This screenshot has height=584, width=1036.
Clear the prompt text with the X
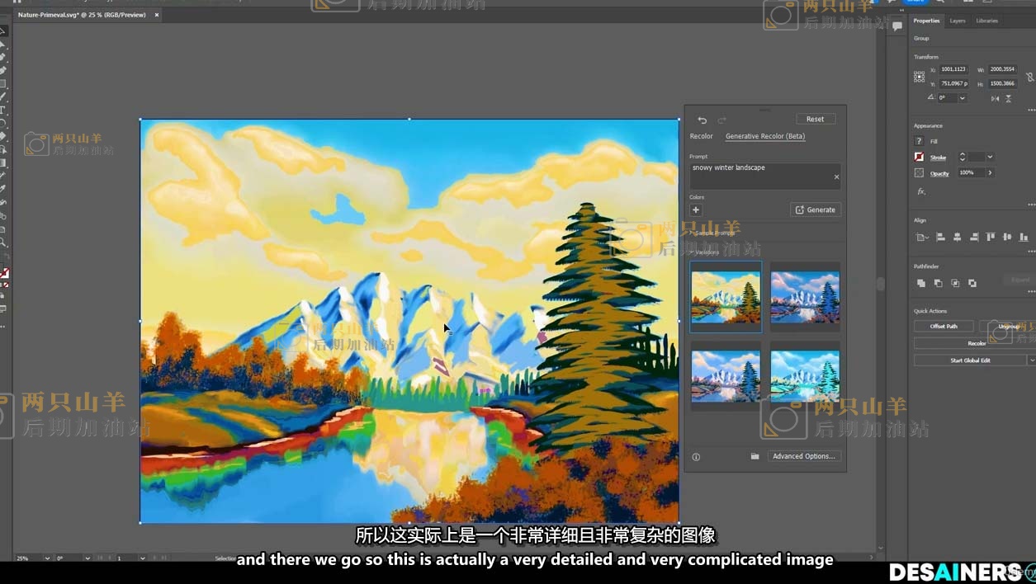[x=835, y=177]
